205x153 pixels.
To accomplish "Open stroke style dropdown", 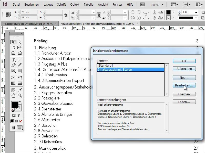I will point(196,18).
